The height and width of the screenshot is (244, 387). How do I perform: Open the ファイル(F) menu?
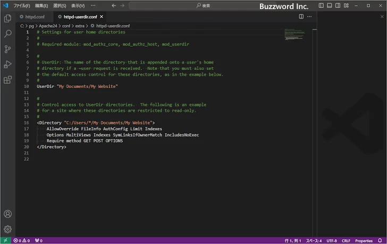pos(22,5)
